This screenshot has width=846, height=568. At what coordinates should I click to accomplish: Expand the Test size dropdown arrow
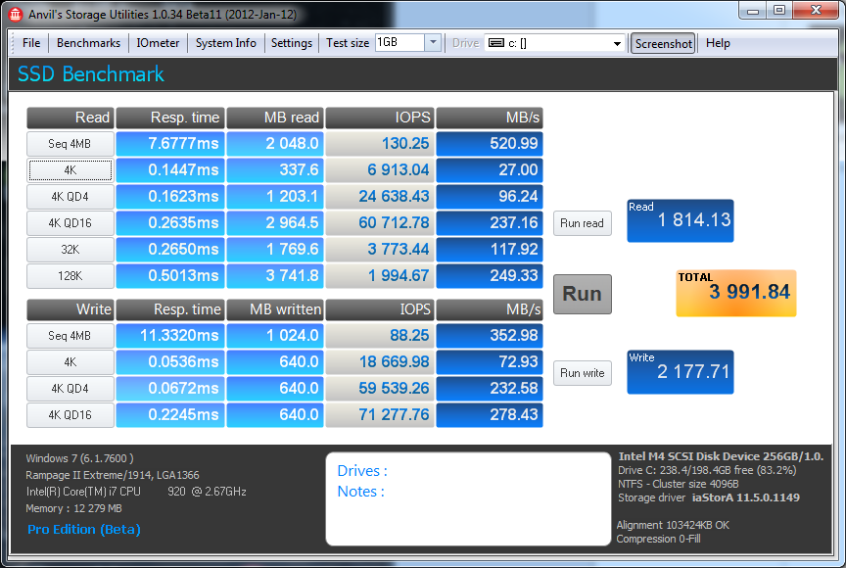[433, 43]
